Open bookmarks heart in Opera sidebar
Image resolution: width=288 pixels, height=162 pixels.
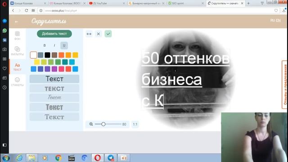(4, 68)
